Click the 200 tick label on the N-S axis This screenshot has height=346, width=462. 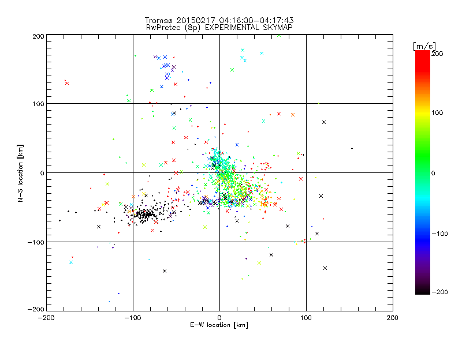38,36
